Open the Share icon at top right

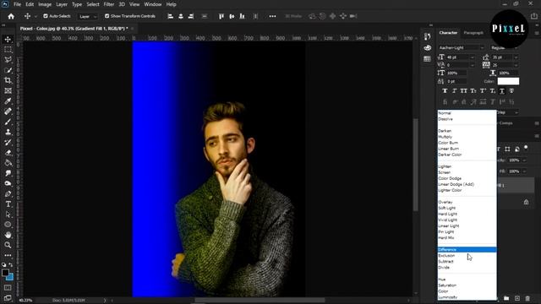pos(534,16)
